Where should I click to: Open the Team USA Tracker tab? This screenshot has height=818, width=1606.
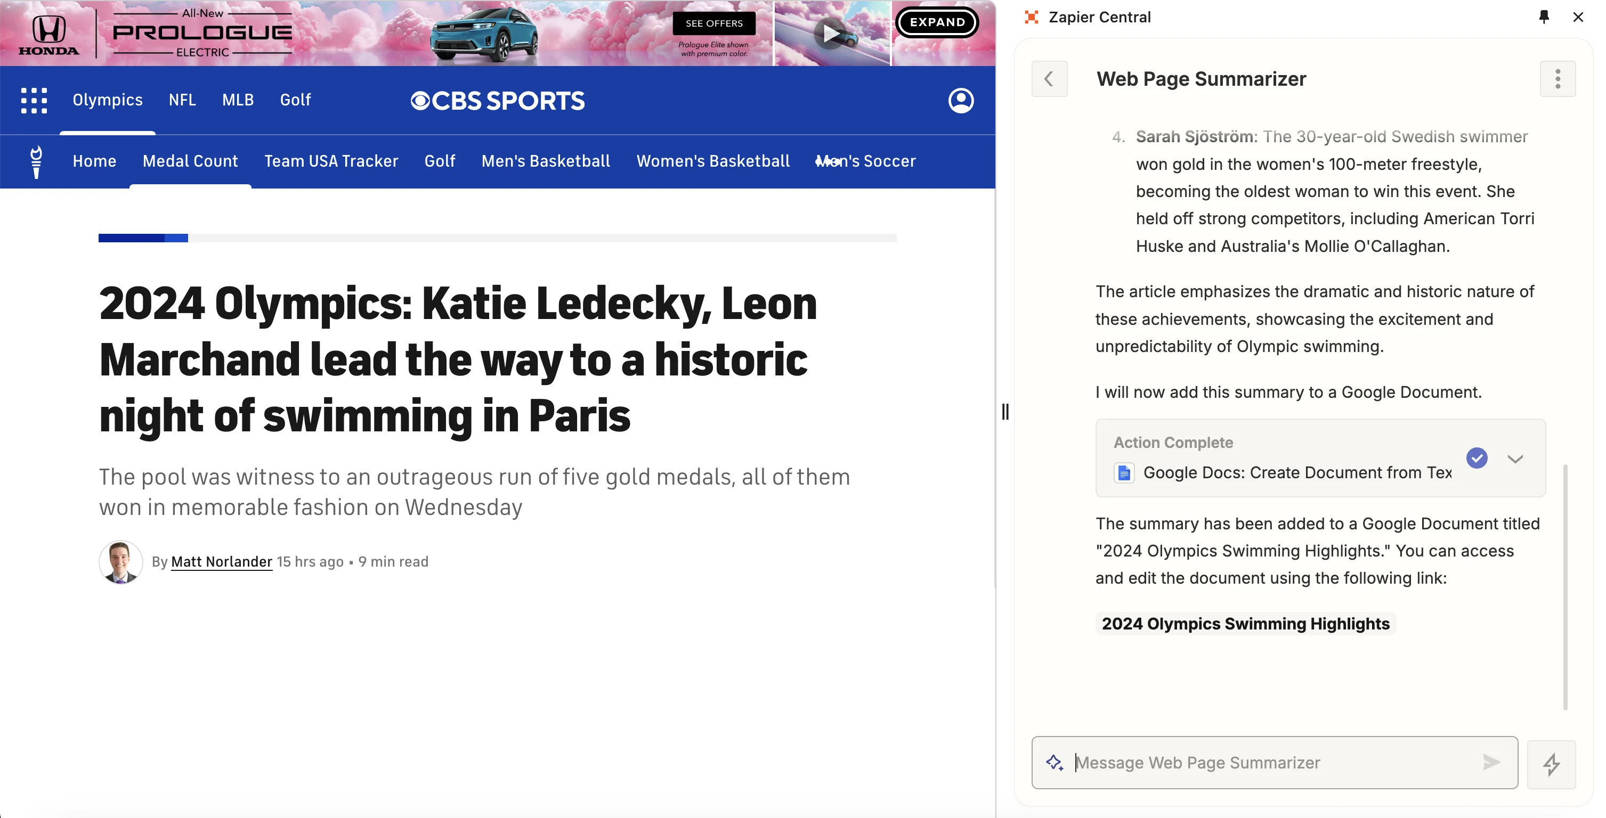pos(331,161)
